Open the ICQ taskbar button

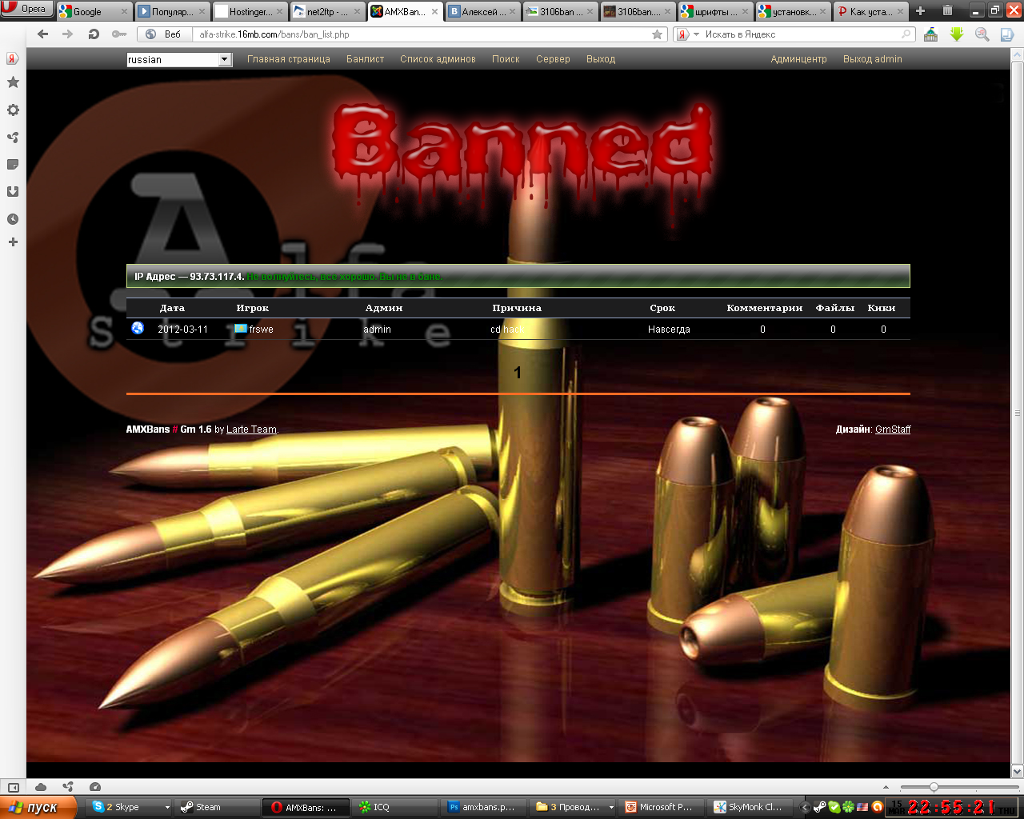394,807
